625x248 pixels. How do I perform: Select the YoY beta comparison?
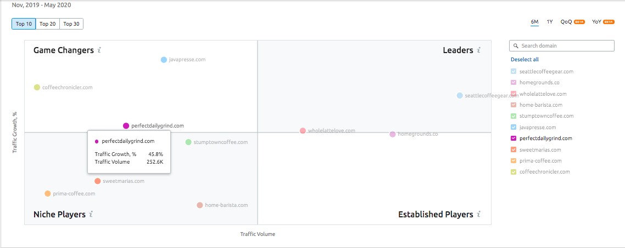(x=603, y=22)
